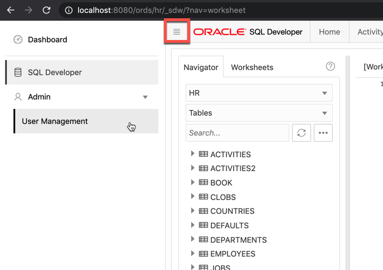Select the CLOBS table name
Image resolution: width=383 pixels, height=270 pixels.
[x=223, y=197]
